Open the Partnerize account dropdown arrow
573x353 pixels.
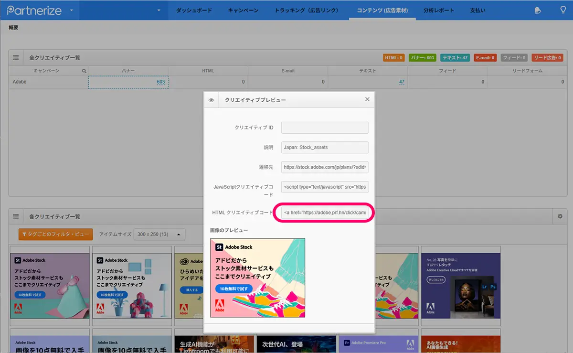tap(72, 10)
